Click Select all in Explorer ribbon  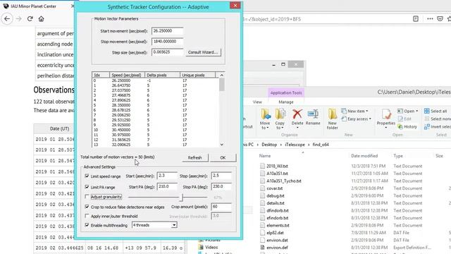[435, 111]
